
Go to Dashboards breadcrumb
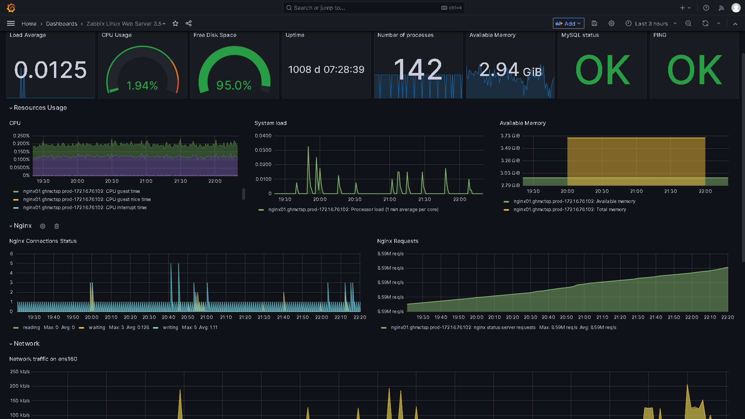click(x=61, y=24)
